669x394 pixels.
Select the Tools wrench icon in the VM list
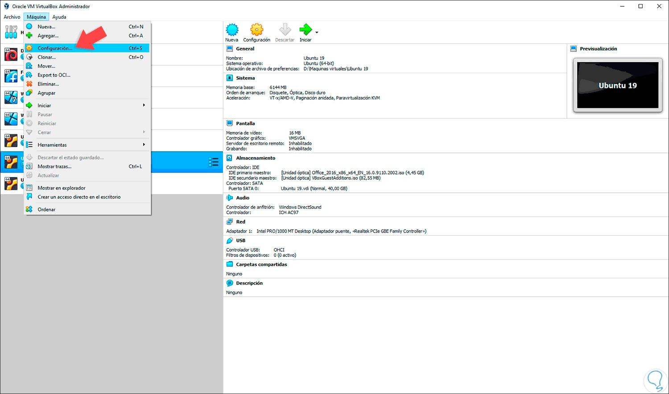point(11,32)
